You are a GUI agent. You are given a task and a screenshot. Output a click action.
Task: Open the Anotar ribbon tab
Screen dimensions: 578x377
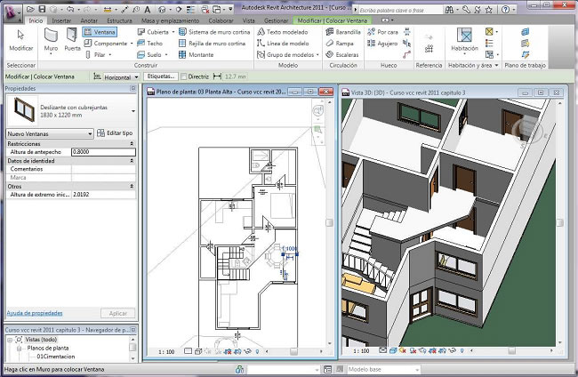tap(89, 19)
